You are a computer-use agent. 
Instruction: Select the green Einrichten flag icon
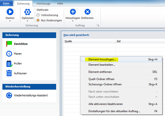pyautogui.click(x=9, y=44)
